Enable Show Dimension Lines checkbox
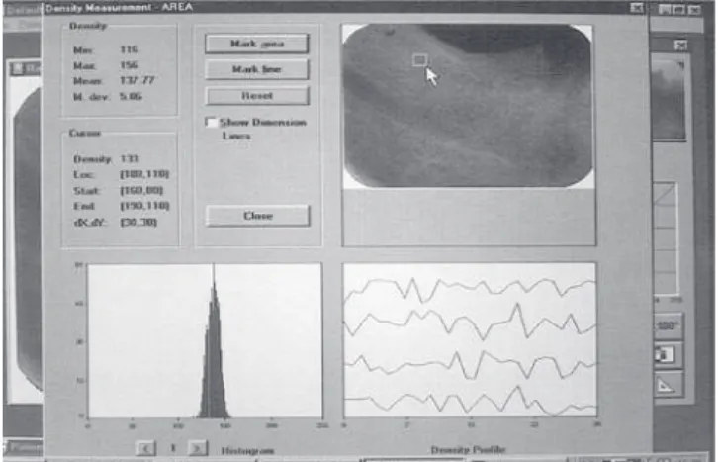Screen dimensions: 718x462 (x=211, y=123)
